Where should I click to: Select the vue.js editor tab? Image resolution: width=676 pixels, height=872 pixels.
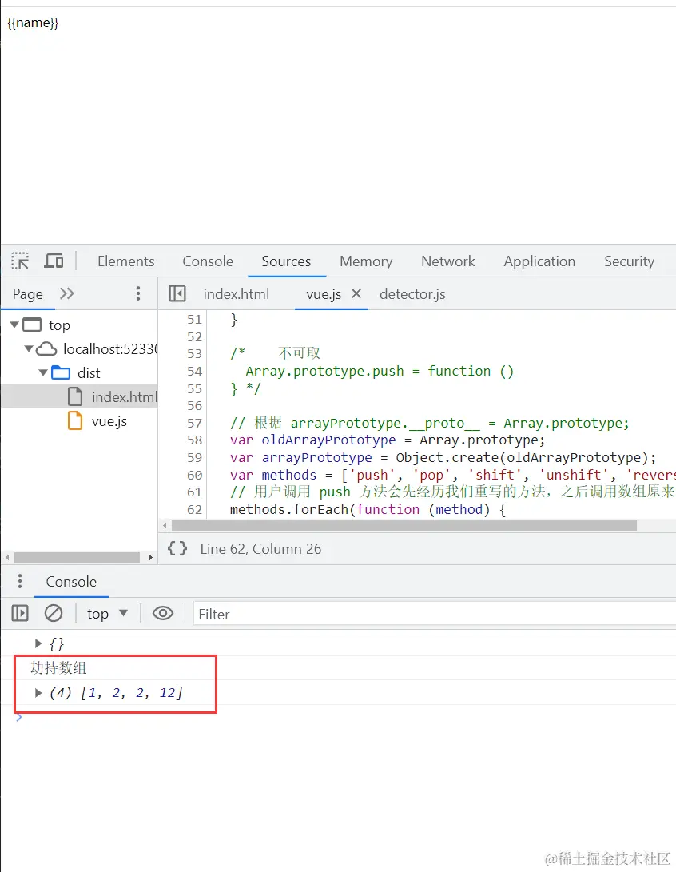pyautogui.click(x=324, y=293)
